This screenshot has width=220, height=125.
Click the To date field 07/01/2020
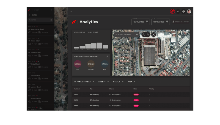(161, 22)
